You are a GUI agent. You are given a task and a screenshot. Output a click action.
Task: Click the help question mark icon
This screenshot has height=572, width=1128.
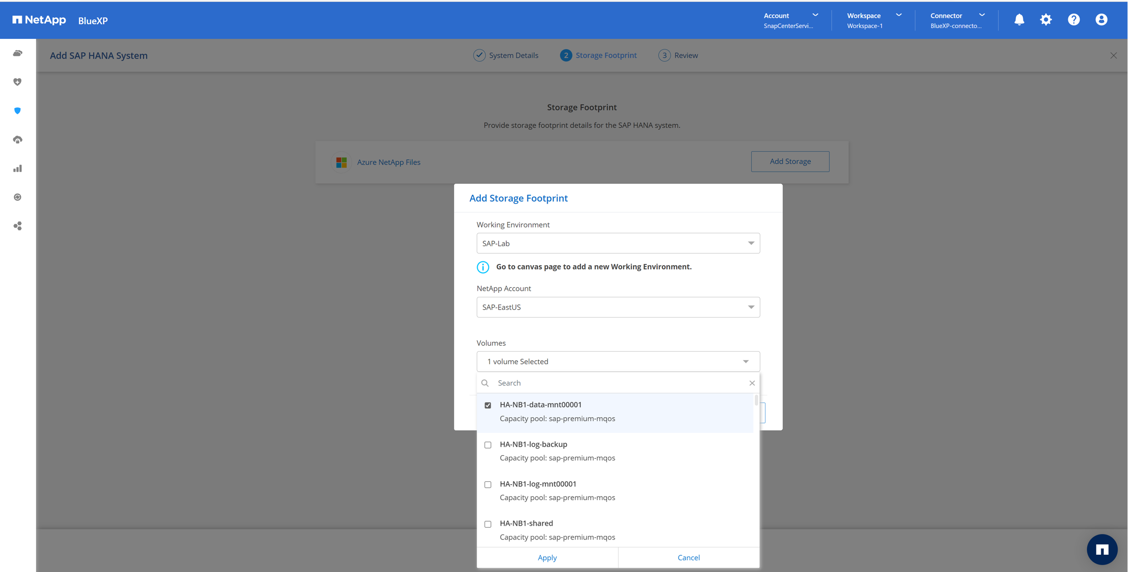[1074, 20]
